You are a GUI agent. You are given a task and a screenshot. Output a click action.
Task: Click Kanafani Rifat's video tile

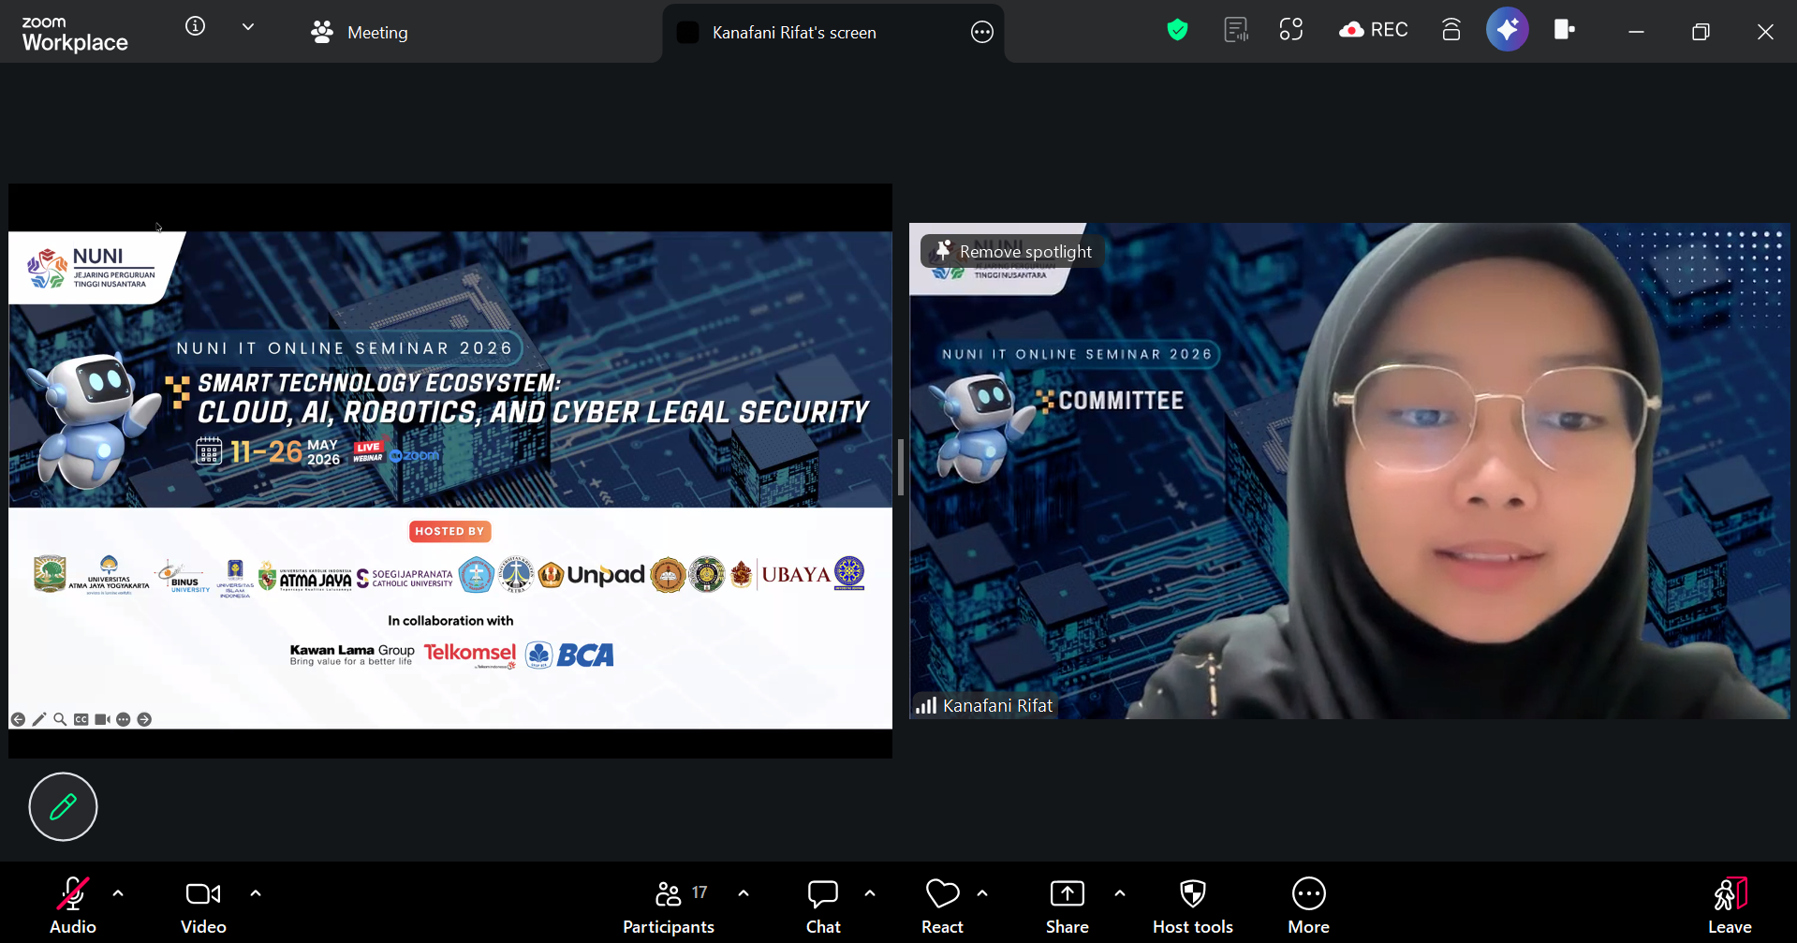(x=1349, y=471)
